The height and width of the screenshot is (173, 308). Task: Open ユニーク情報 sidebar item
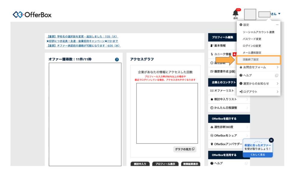click(222, 54)
